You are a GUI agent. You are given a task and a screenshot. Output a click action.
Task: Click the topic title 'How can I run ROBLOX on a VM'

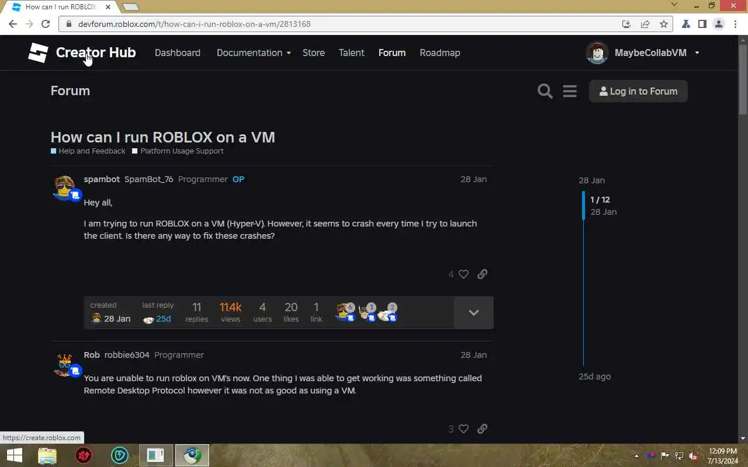(162, 137)
